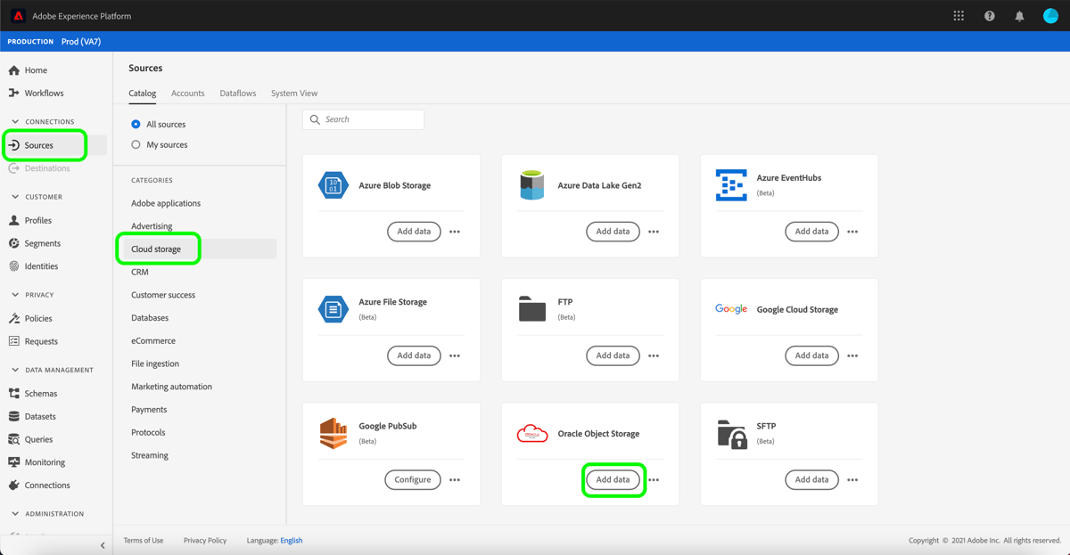
Task: Select the My sources radio button
Action: [x=136, y=144]
